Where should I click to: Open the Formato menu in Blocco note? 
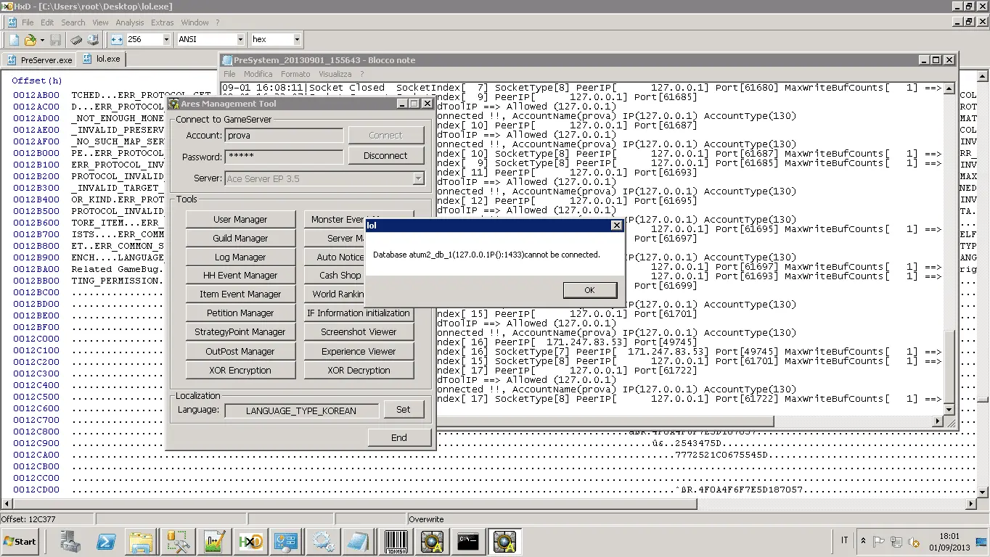(x=295, y=74)
